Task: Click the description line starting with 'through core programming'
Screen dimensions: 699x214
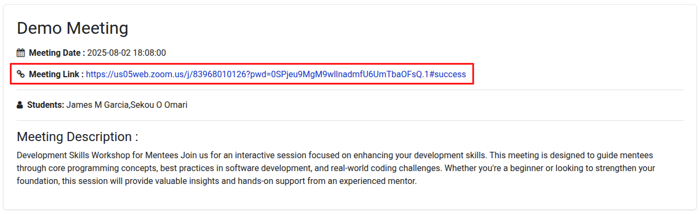Action: [x=336, y=168]
